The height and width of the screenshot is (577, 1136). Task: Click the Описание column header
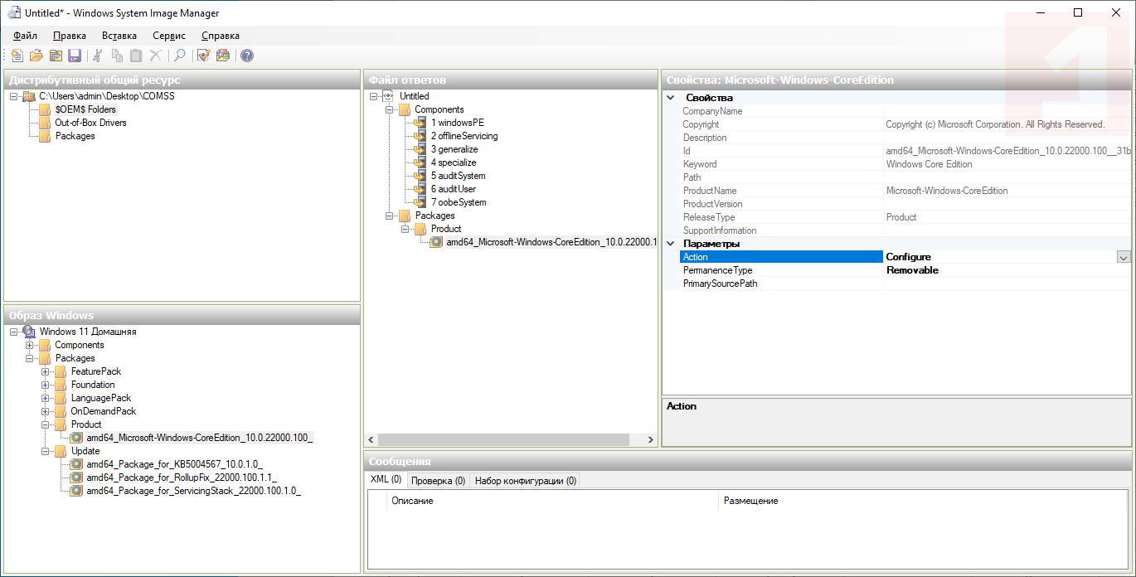tap(552, 501)
